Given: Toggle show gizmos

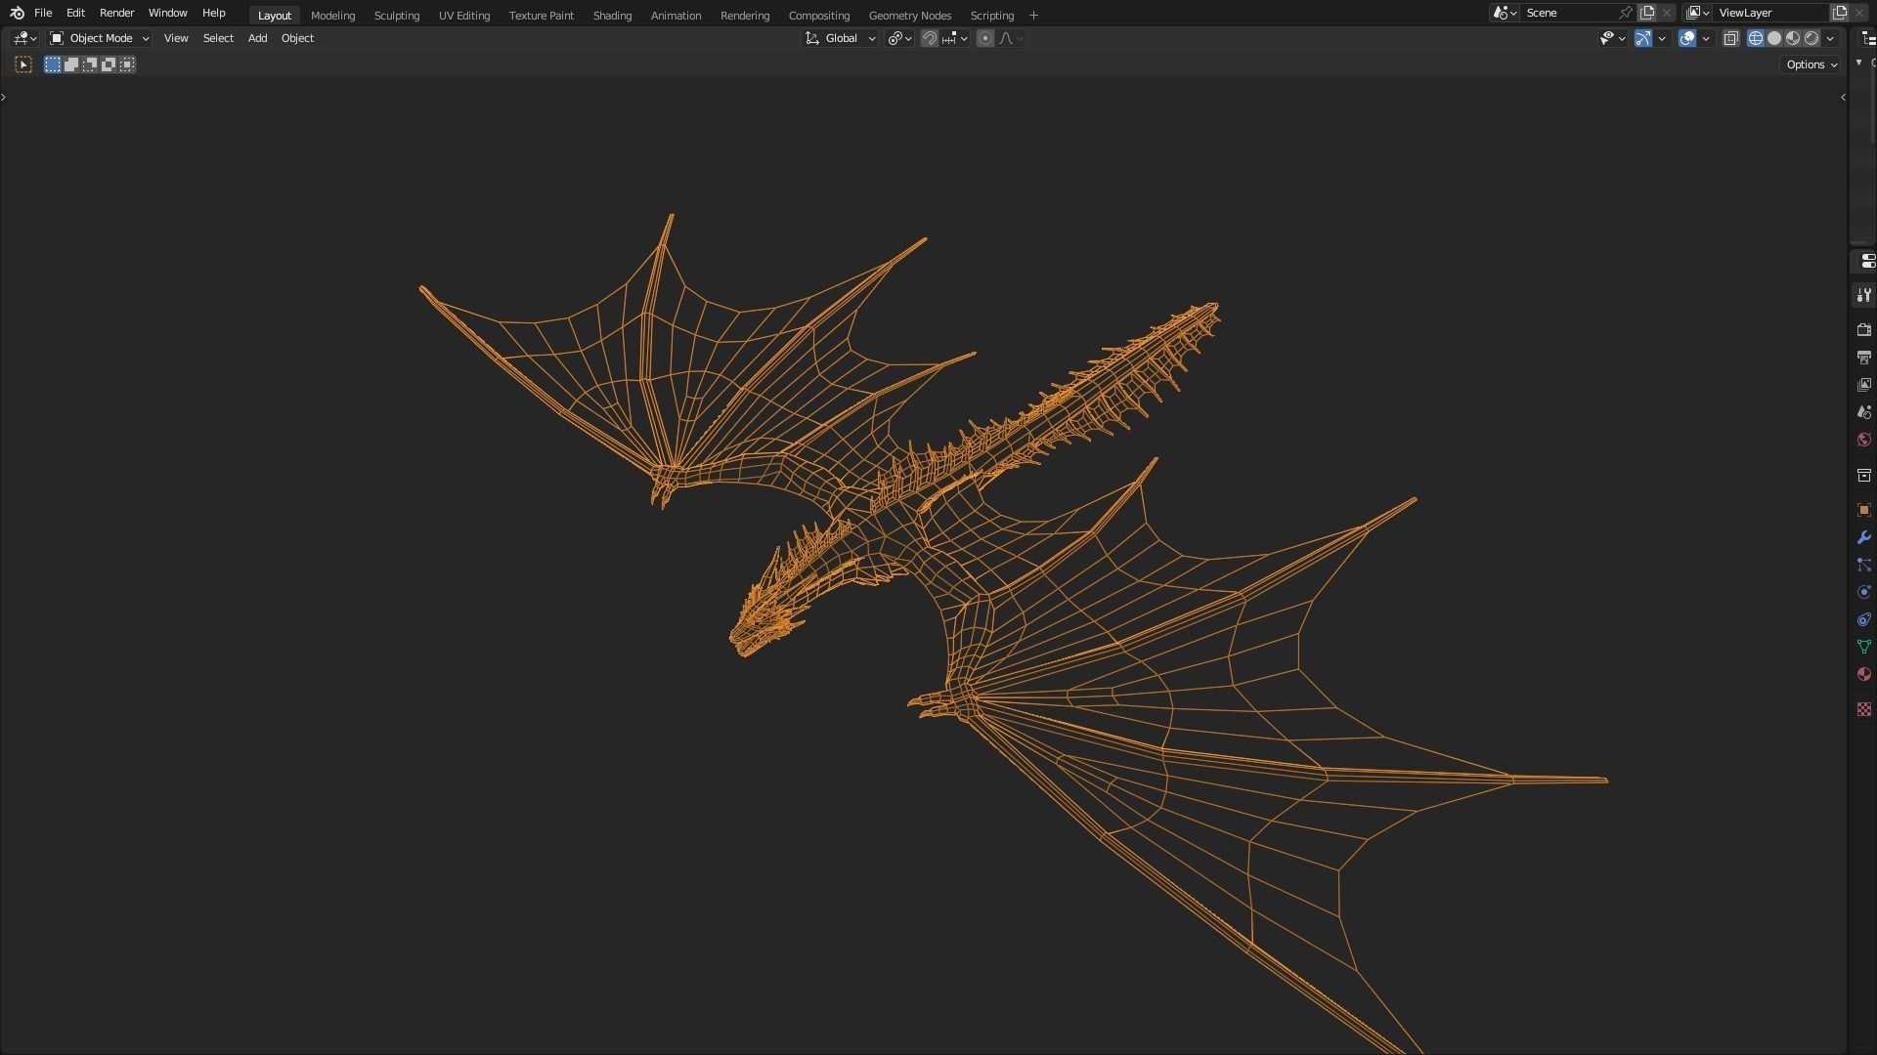Looking at the screenshot, I should [x=1643, y=38].
